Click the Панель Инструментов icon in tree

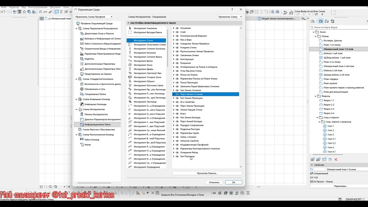[x=82, y=114]
